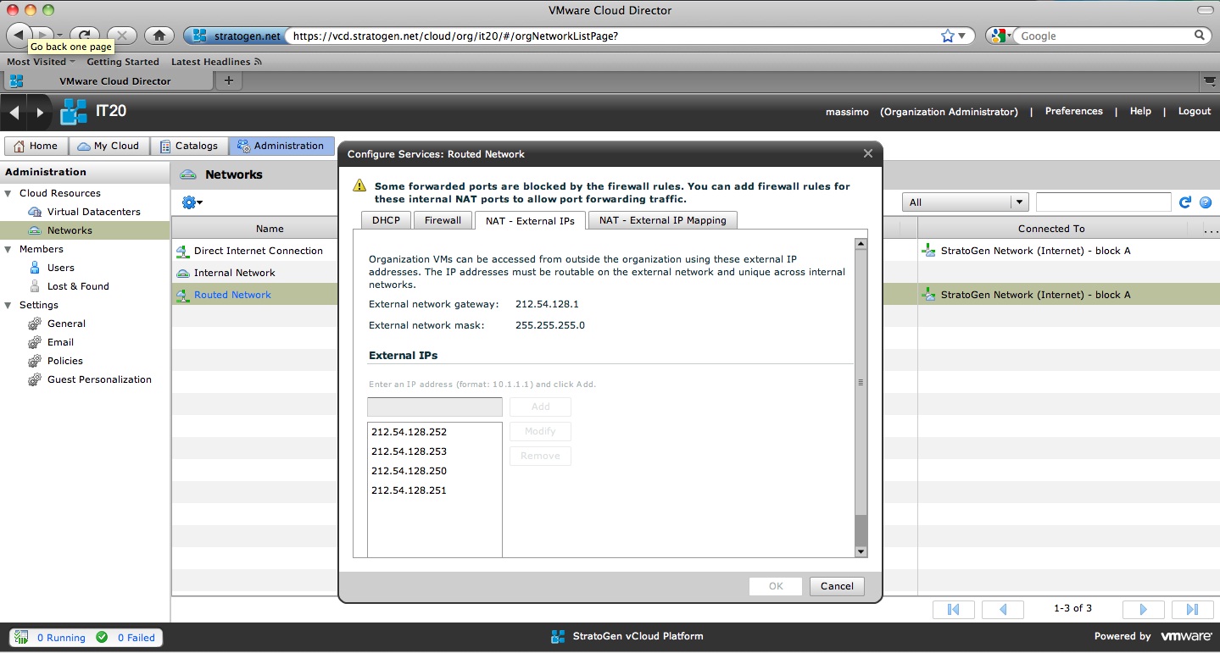The image size is (1220, 653).
Task: Click the Modify button
Action: (540, 431)
